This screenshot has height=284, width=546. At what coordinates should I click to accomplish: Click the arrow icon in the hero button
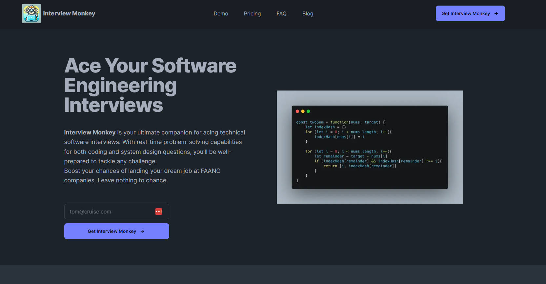click(x=142, y=231)
